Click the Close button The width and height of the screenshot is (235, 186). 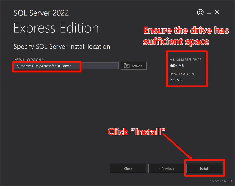coord(128,169)
